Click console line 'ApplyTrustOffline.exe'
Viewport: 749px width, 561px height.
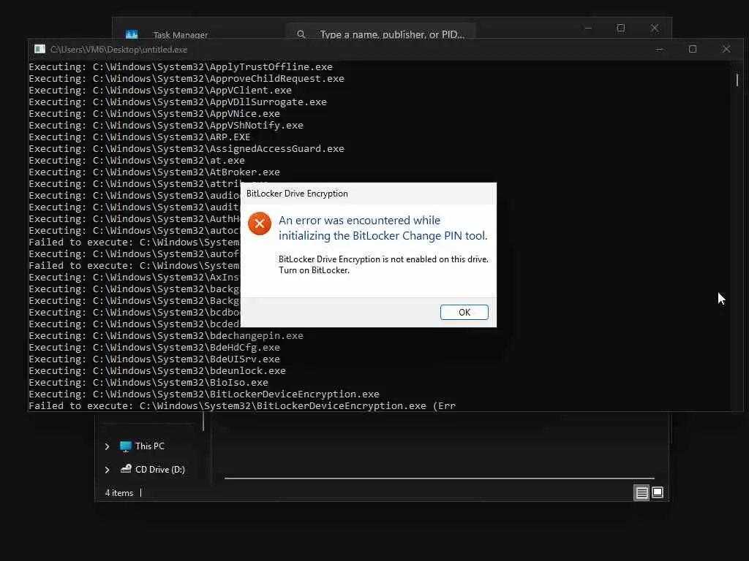[x=181, y=66]
